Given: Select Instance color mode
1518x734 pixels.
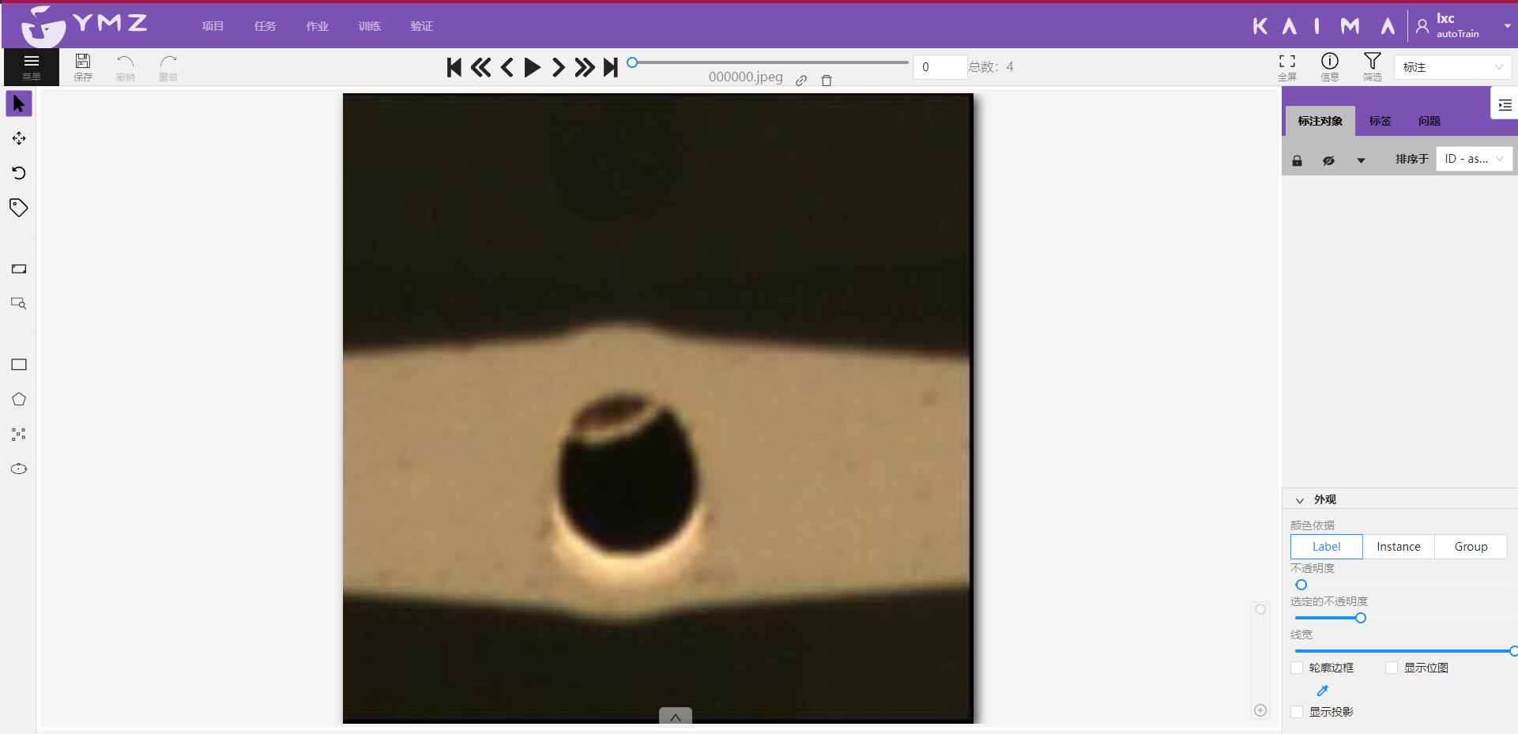Looking at the screenshot, I should (x=1398, y=547).
